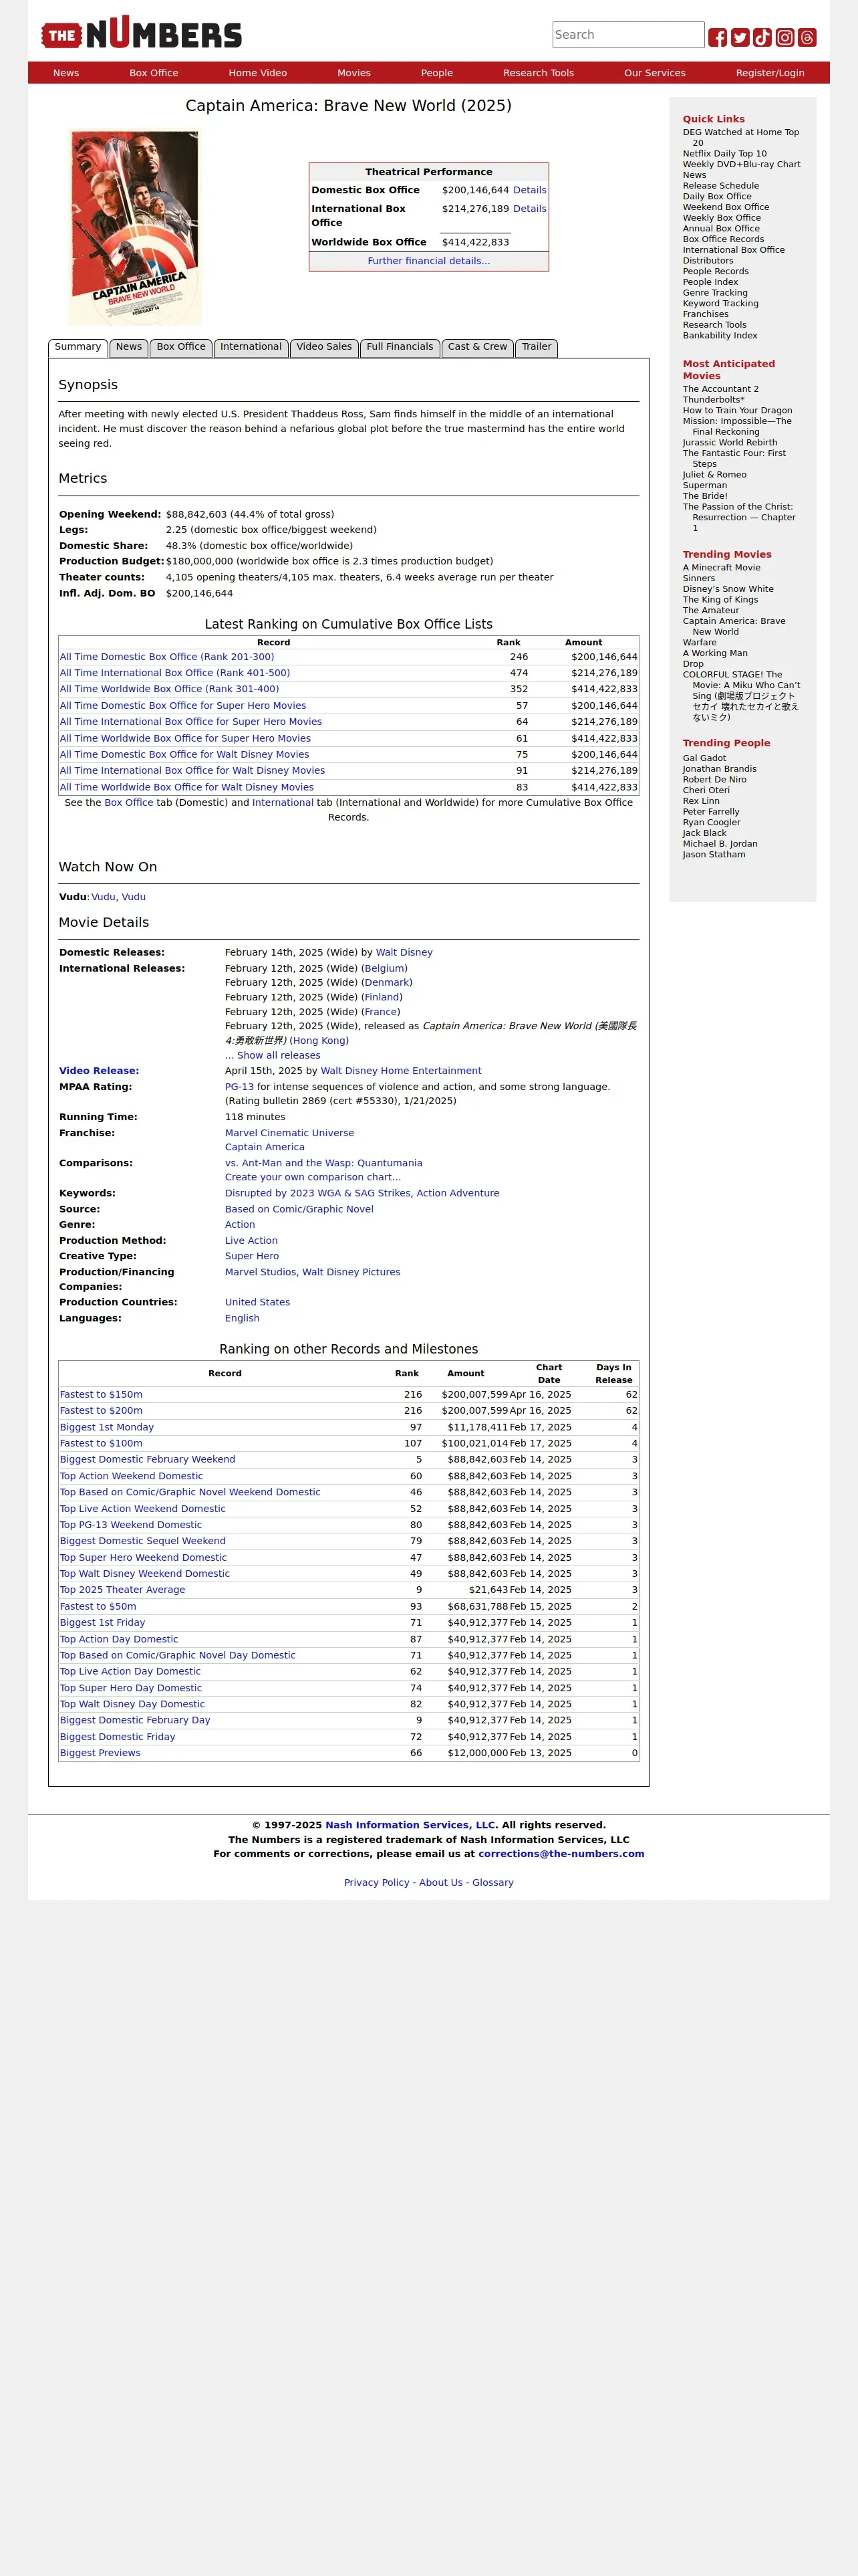Open the People navigation menu
The image size is (858, 2576).
click(436, 73)
